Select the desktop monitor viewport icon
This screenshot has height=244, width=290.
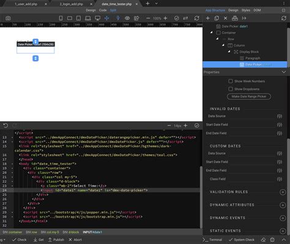[x=98, y=18]
